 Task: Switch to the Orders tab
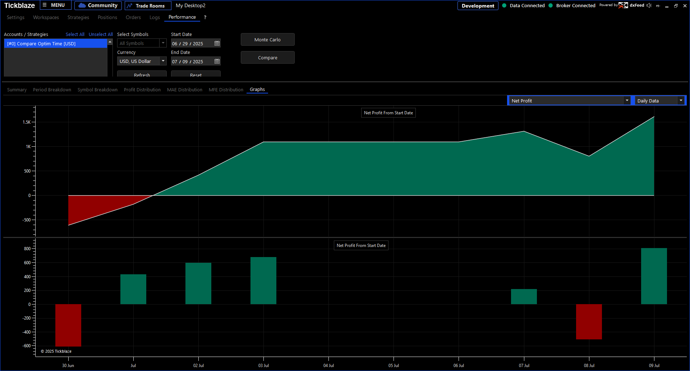pyautogui.click(x=133, y=17)
